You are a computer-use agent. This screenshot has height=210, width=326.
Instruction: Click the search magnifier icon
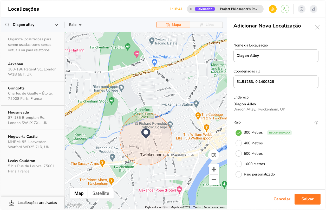click(x=7, y=25)
